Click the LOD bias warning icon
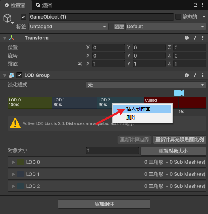Viewport: 208px width, 214px height. pos(15,123)
